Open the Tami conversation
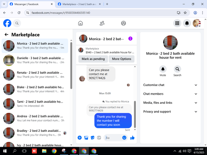 [x=35, y=104]
